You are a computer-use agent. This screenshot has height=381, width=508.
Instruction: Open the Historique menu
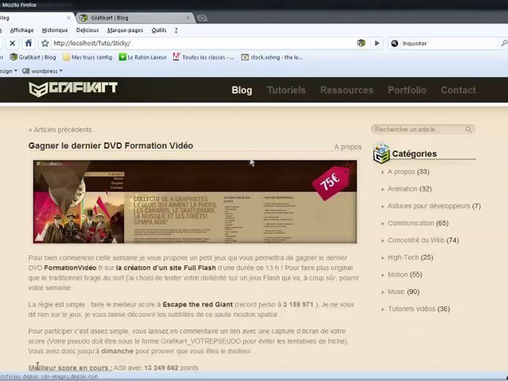(x=55, y=30)
